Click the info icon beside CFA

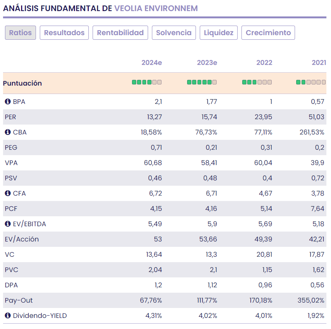[x=8, y=193]
